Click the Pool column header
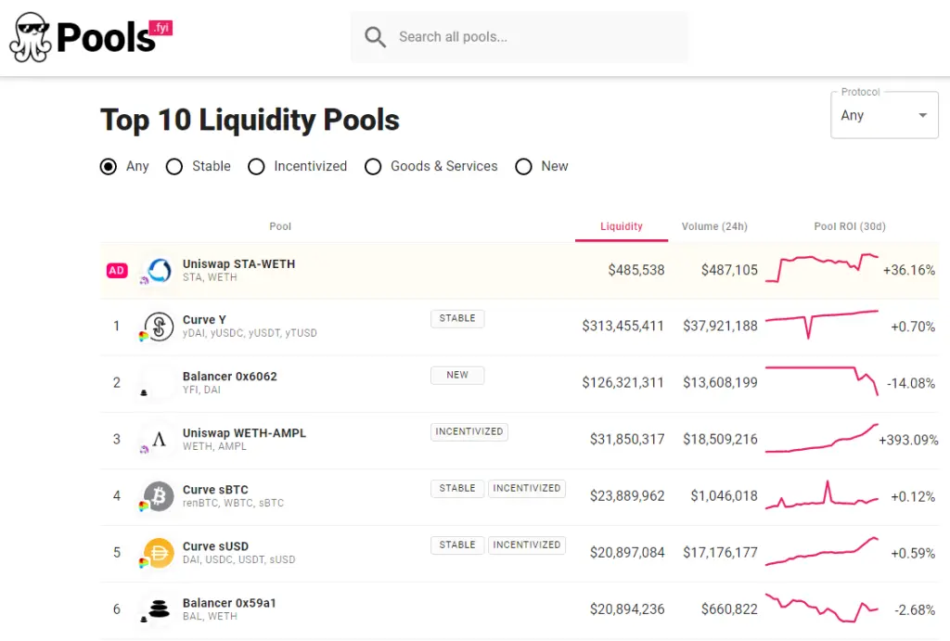 tap(280, 226)
